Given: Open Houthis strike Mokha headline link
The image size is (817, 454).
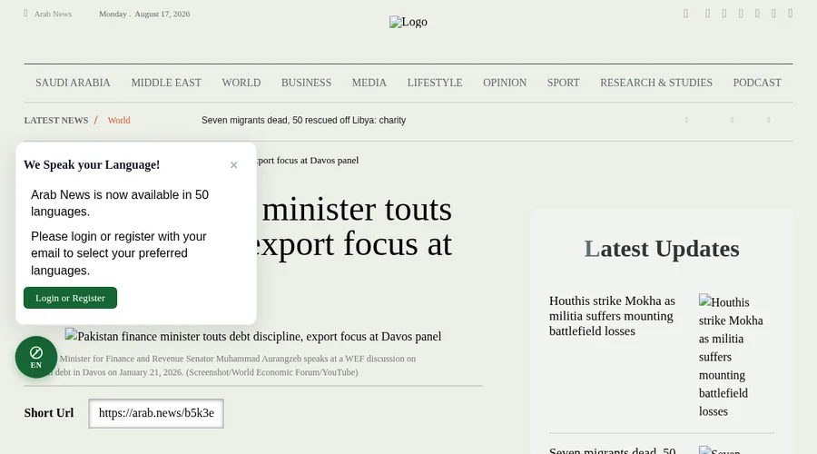Looking at the screenshot, I should pos(612,316).
